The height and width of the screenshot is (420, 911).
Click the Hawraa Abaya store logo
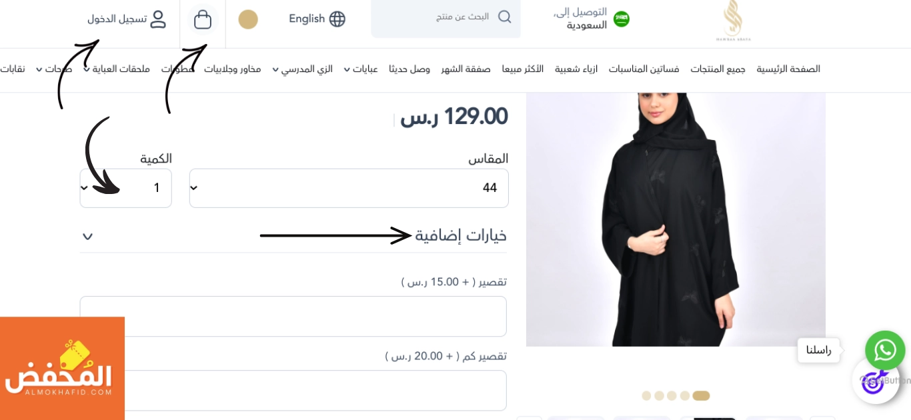[x=733, y=21]
